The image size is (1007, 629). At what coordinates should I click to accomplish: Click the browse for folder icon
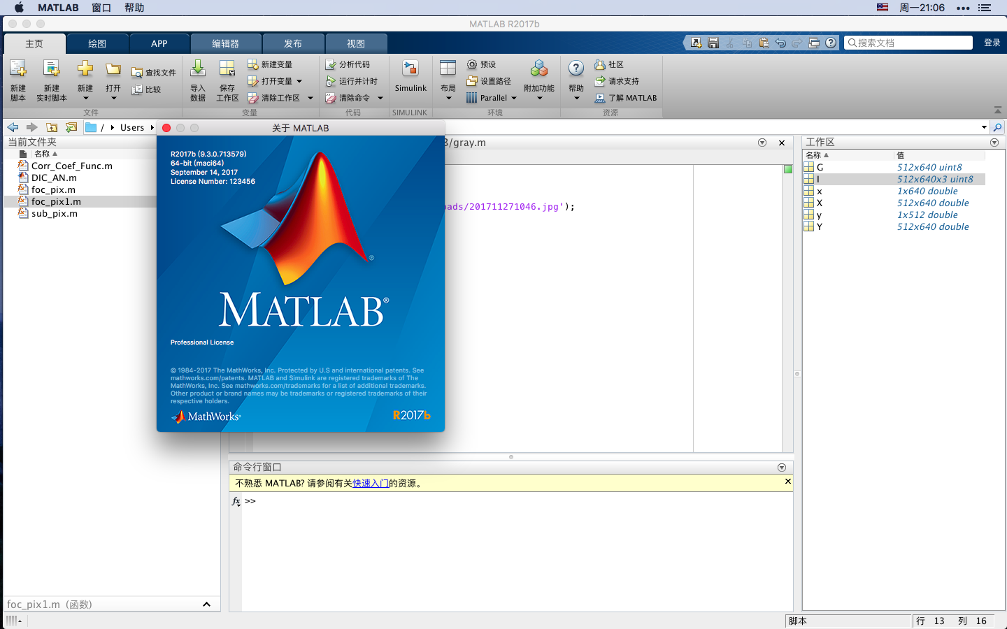(71, 127)
